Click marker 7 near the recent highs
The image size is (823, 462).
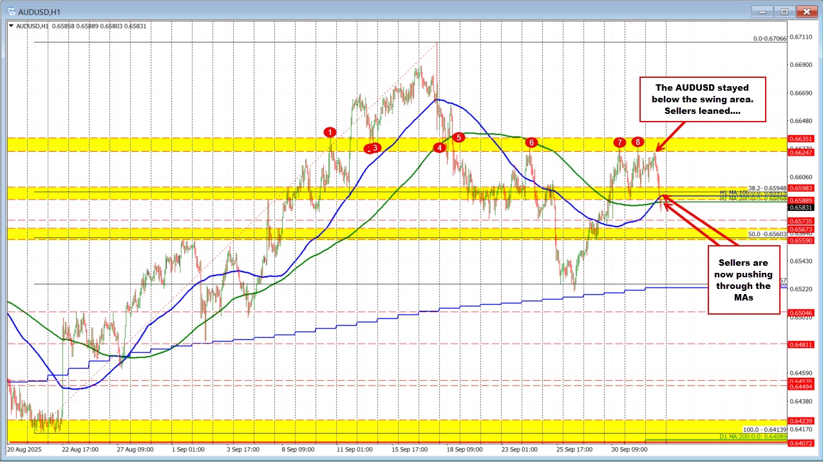[x=620, y=143]
